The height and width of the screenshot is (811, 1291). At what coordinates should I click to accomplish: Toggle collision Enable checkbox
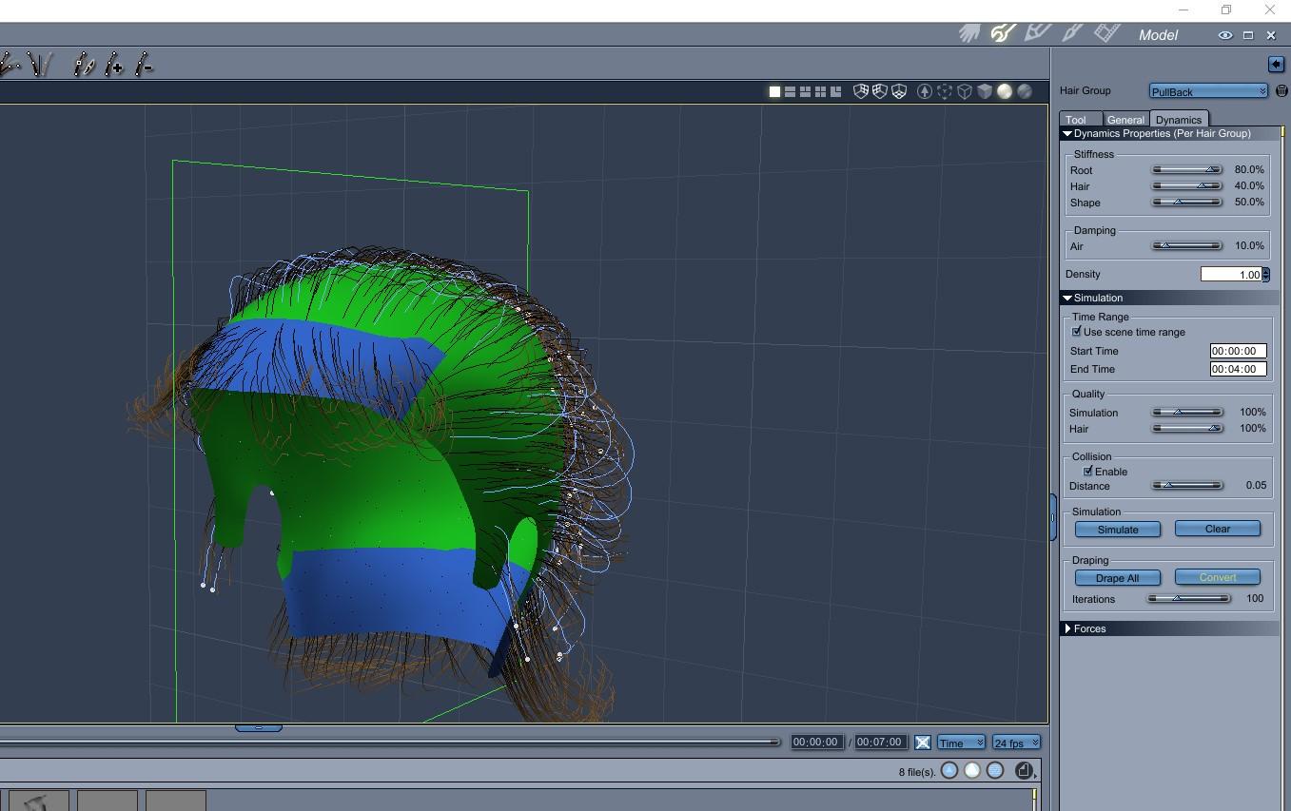(x=1088, y=471)
